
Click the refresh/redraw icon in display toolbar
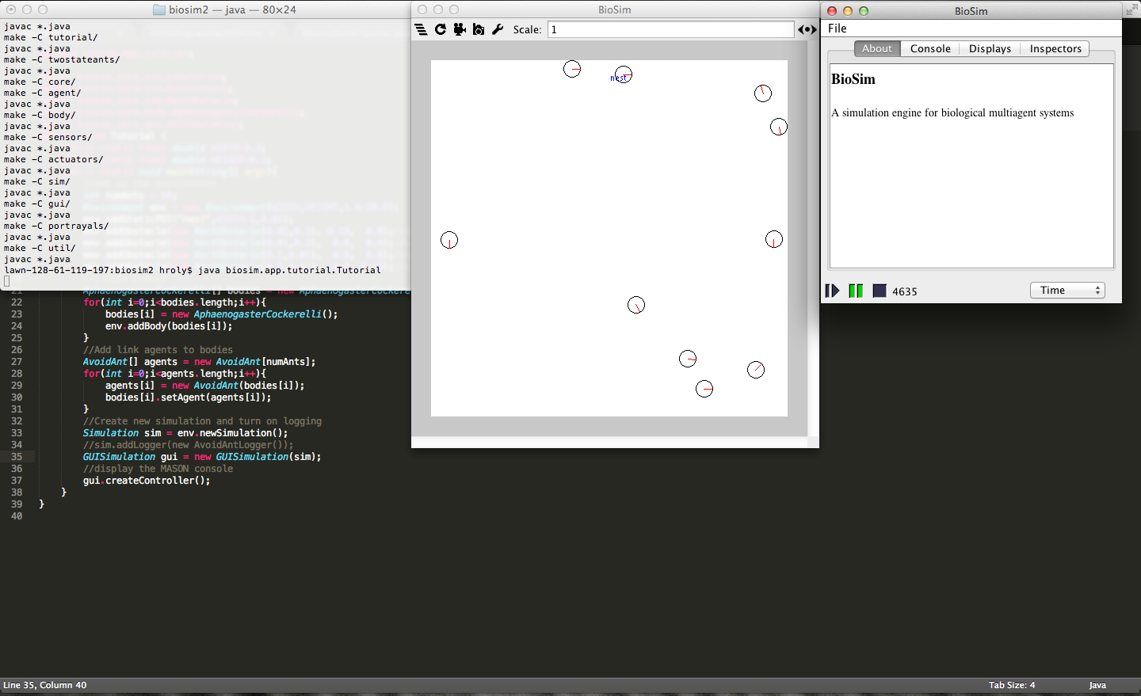click(x=441, y=29)
